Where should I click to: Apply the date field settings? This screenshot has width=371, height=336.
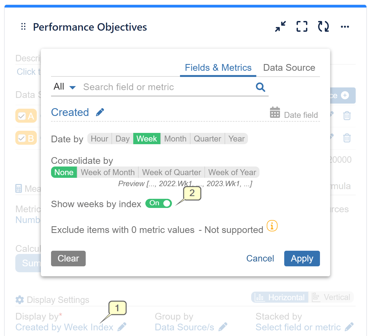(x=302, y=258)
